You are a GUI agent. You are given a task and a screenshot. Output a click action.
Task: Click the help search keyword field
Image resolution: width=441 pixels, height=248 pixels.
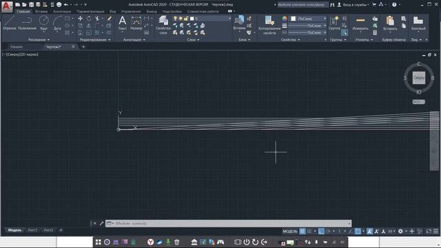[302, 5]
